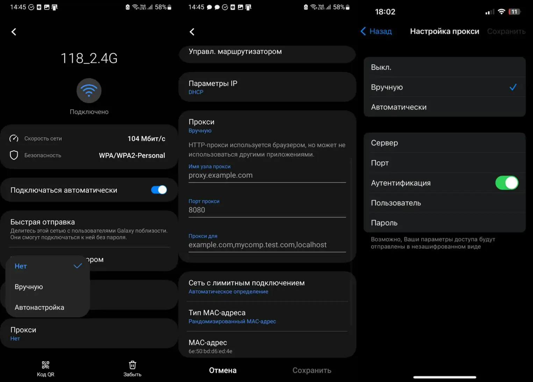The image size is (533, 382).
Task: Tap the iOS home indicator bar
Action: (445, 377)
